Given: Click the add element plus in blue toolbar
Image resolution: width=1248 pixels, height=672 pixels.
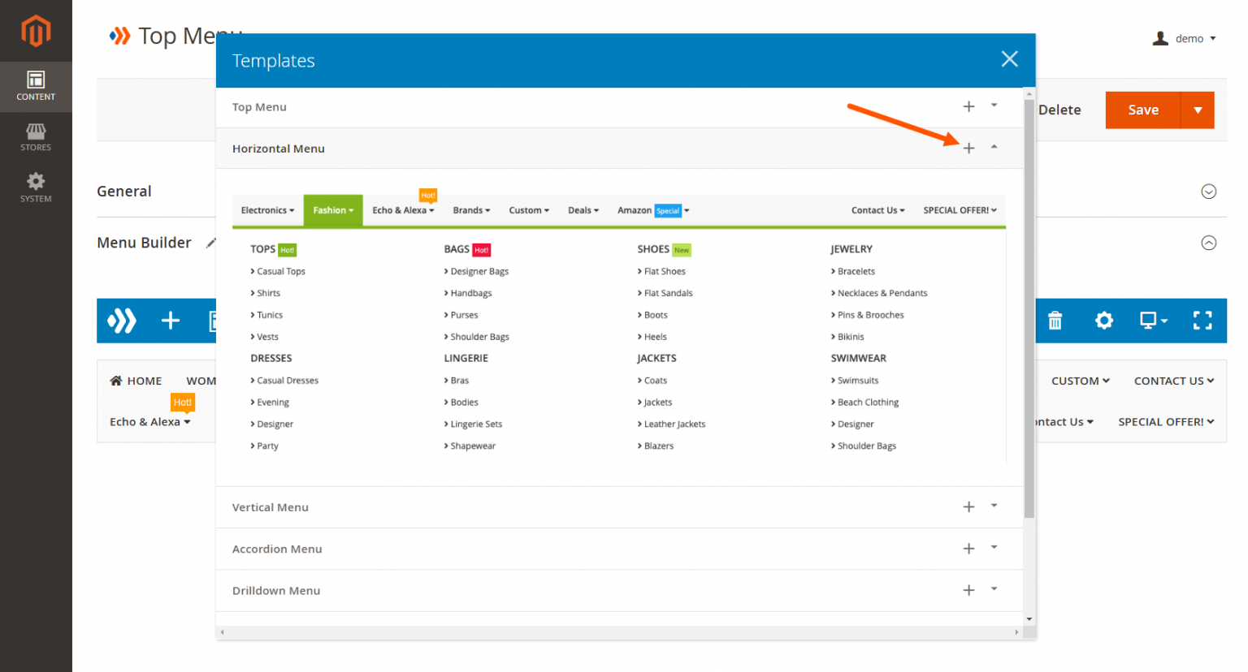Looking at the screenshot, I should (x=171, y=321).
